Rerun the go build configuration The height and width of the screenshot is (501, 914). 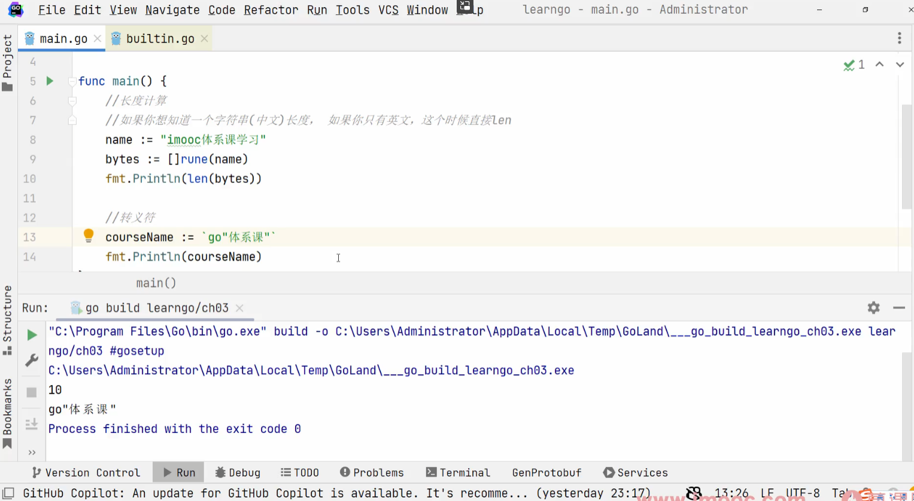(x=32, y=335)
